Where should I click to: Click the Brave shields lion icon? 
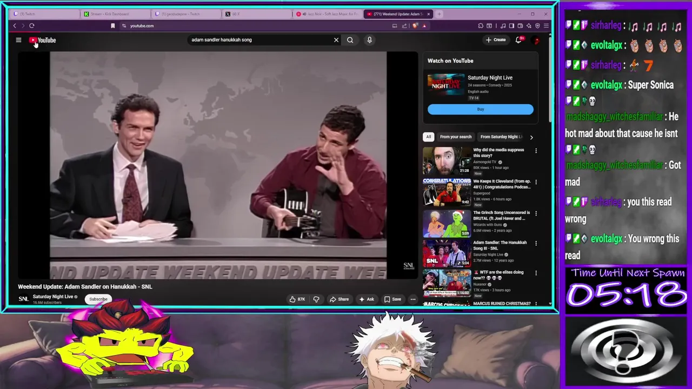tap(415, 26)
